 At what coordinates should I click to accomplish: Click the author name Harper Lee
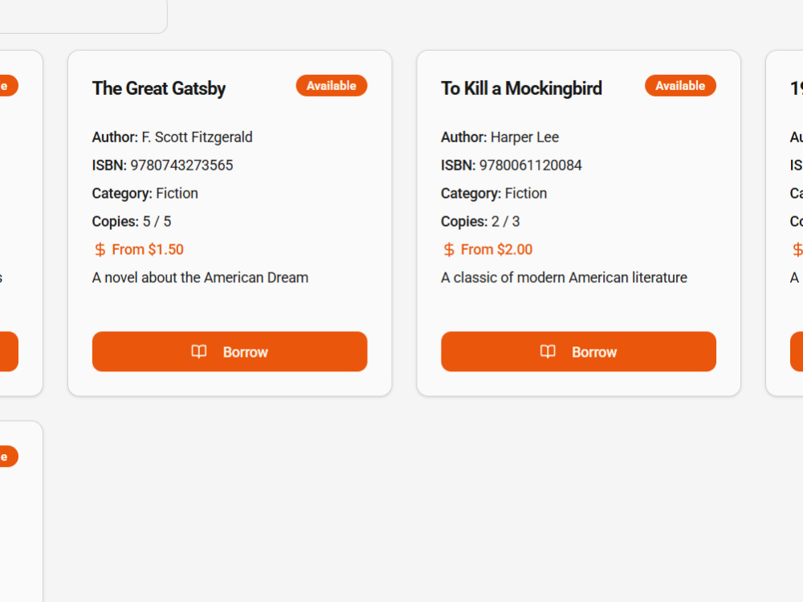[x=524, y=137]
